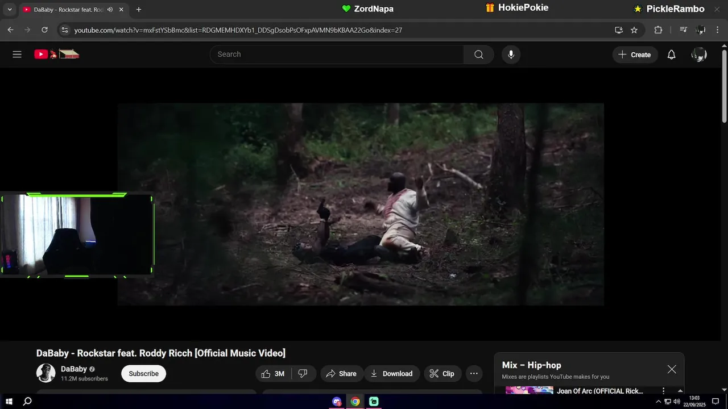Click the page scrollbar down arrow
Viewport: 728px width, 409px height.
[724, 390]
